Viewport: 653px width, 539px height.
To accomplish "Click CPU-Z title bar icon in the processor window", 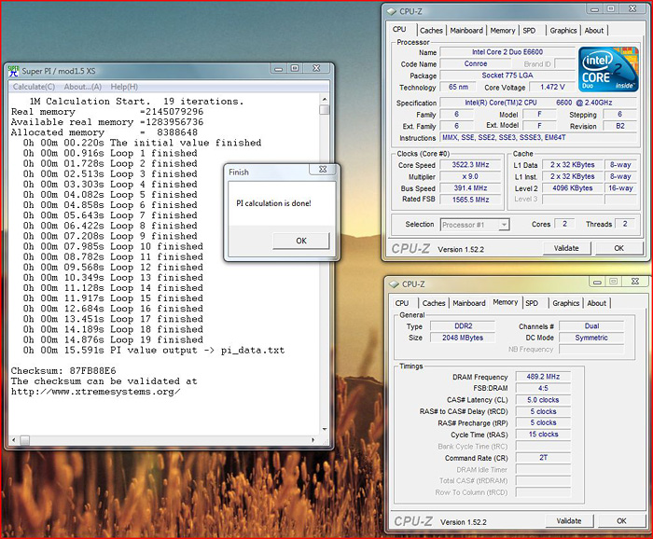I will click(394, 11).
